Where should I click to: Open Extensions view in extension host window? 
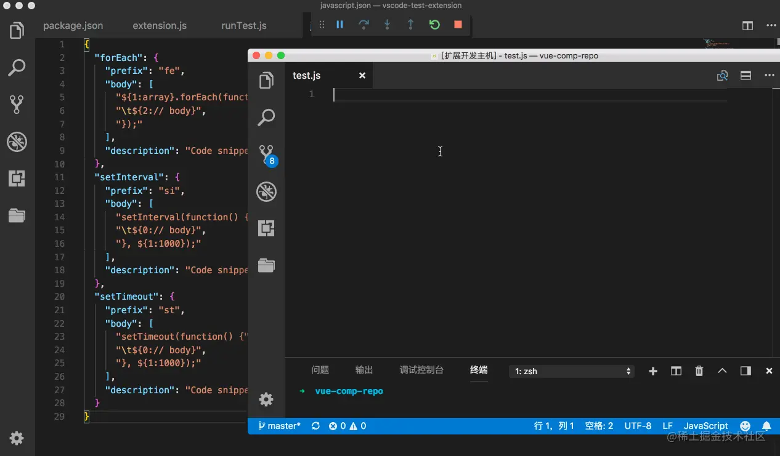266,228
